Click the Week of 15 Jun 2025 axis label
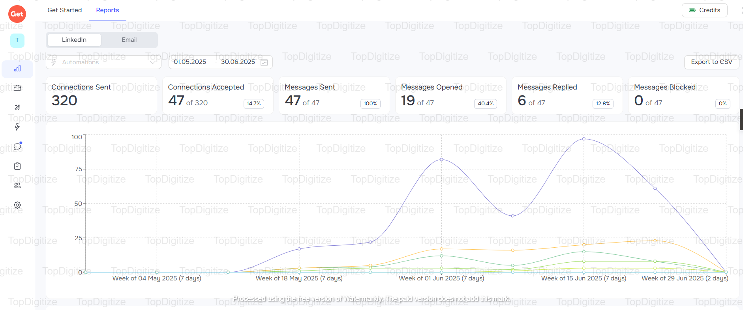Screen dimensions: 743x310 point(584,278)
